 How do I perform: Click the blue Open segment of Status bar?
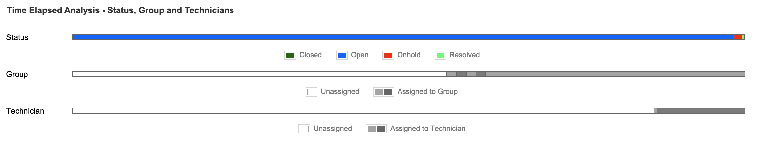coord(402,37)
